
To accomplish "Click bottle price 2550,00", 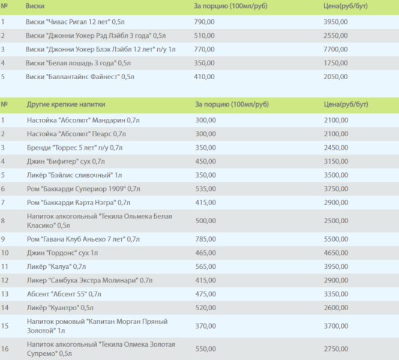I will coord(335,35).
